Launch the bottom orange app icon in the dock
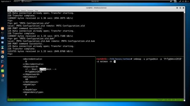This screenshot has height=106, width=190. click(x=2, y=76)
